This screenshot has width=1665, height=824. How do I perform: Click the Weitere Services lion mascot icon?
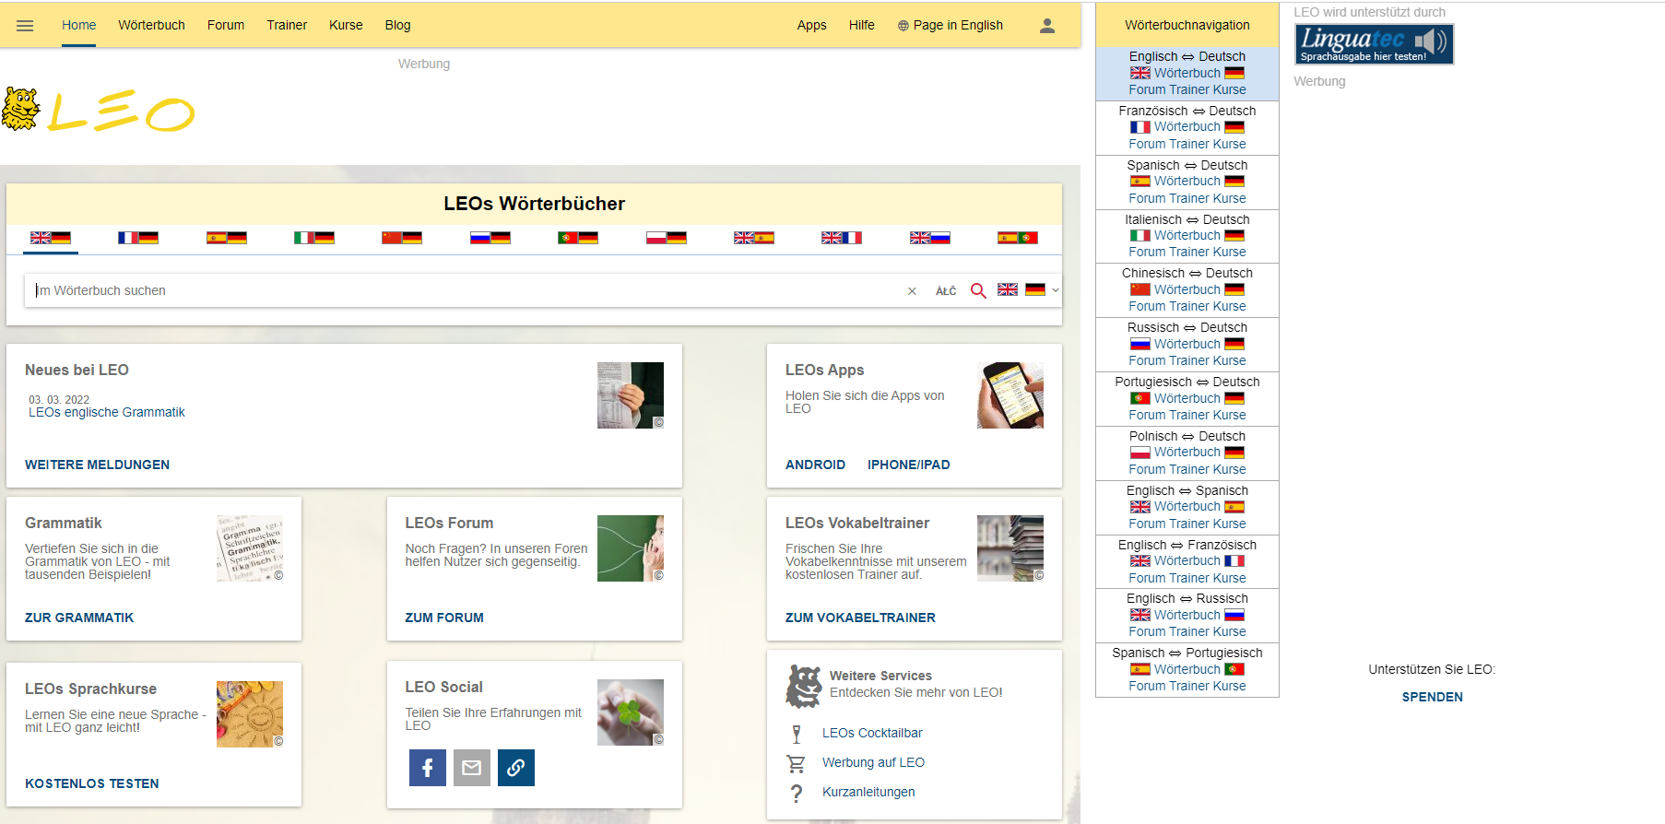(804, 687)
